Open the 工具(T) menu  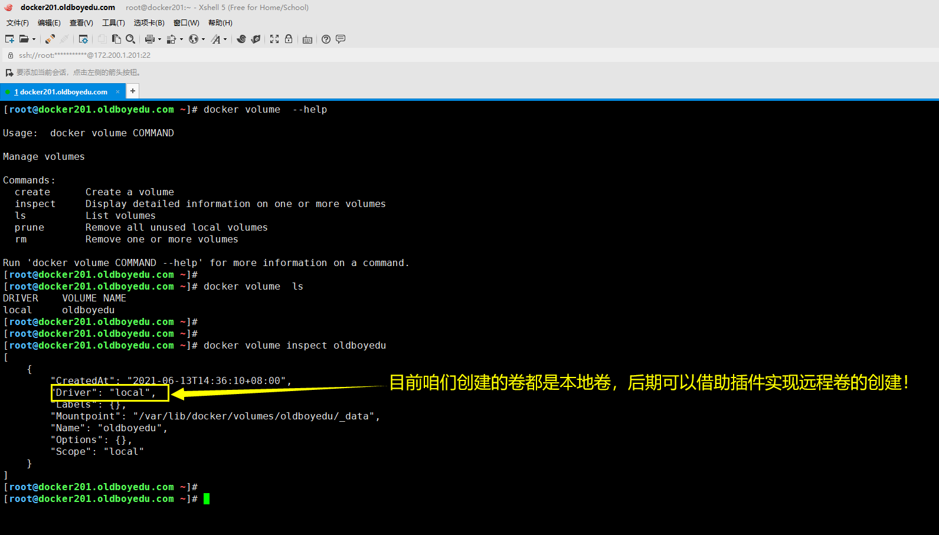[x=113, y=23]
